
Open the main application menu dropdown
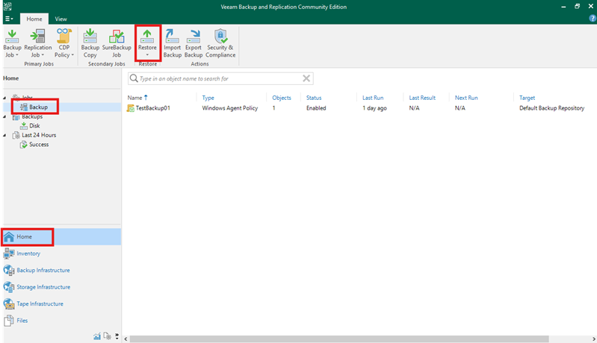point(9,18)
